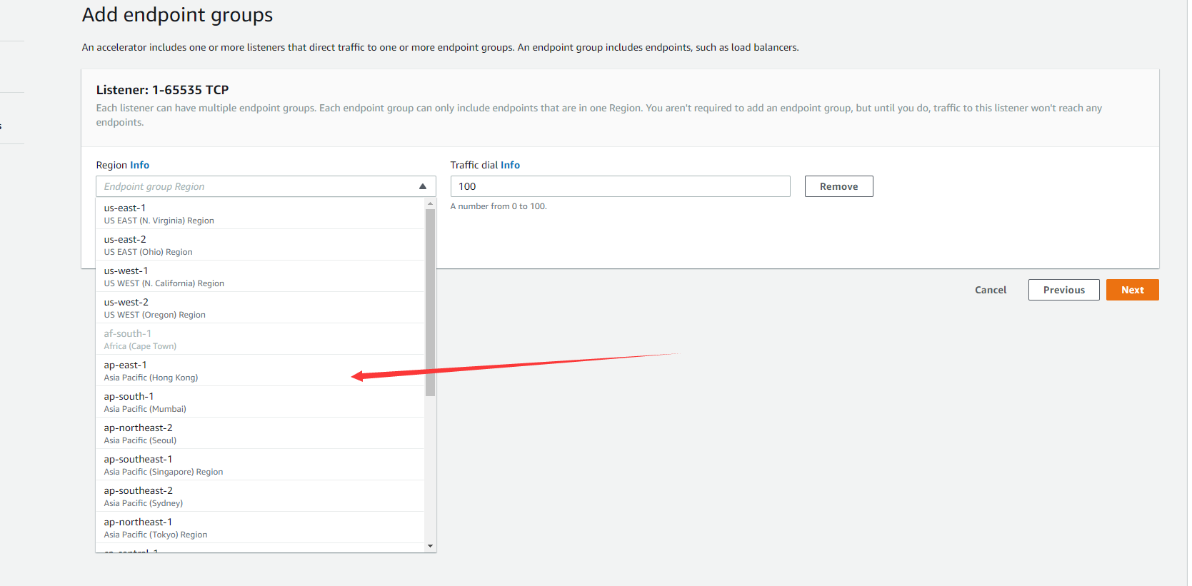1192x586 pixels.
Task: Click the Remove endpoint group button
Action: click(x=838, y=186)
